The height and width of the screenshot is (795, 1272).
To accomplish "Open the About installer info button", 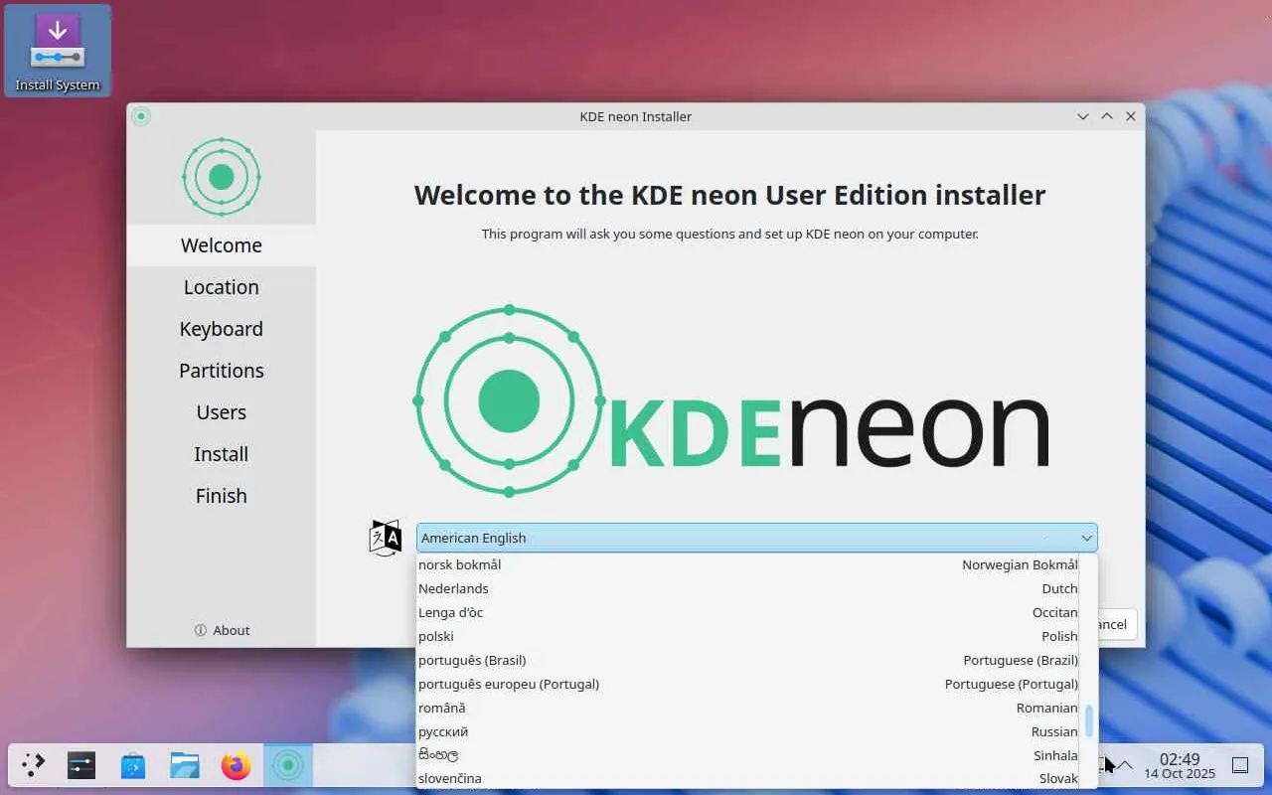I will pyautogui.click(x=222, y=630).
